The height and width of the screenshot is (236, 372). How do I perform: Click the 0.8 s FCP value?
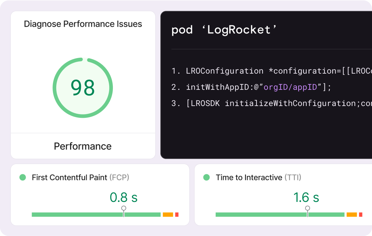pyautogui.click(x=124, y=197)
